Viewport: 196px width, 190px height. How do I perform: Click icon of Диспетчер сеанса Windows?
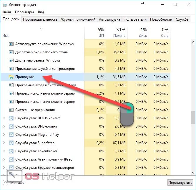(x=11, y=60)
